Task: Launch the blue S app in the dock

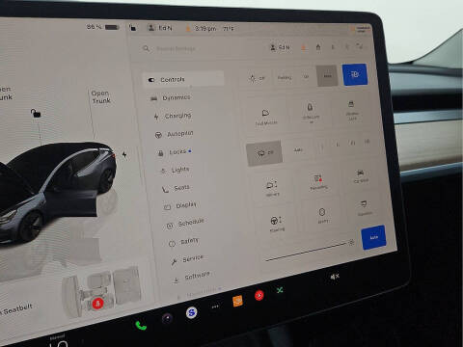Action: (x=192, y=312)
